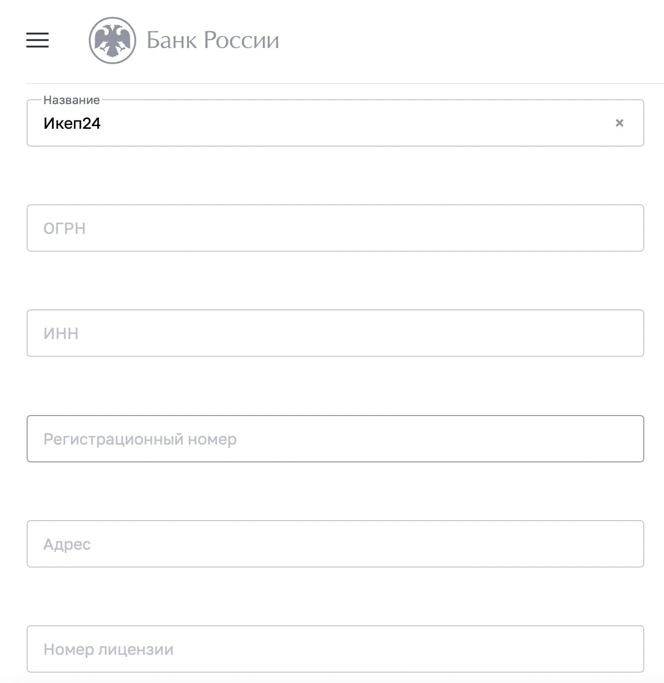Select the ИНН input field
The width and height of the screenshot is (664, 683).
pyautogui.click(x=335, y=333)
